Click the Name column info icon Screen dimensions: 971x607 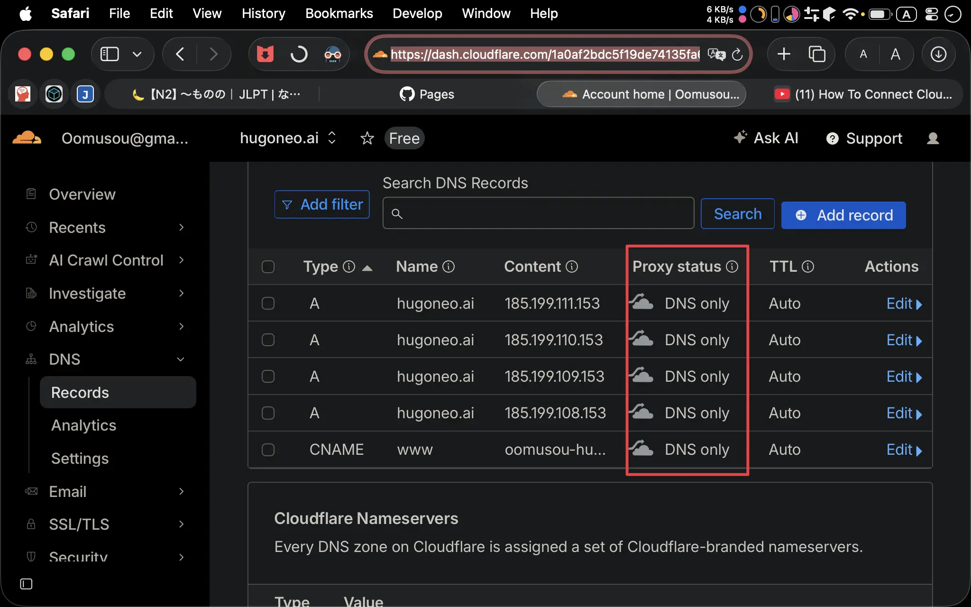pyautogui.click(x=449, y=267)
